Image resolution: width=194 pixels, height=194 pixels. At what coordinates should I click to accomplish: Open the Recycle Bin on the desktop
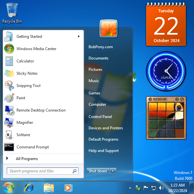[x=12, y=12]
